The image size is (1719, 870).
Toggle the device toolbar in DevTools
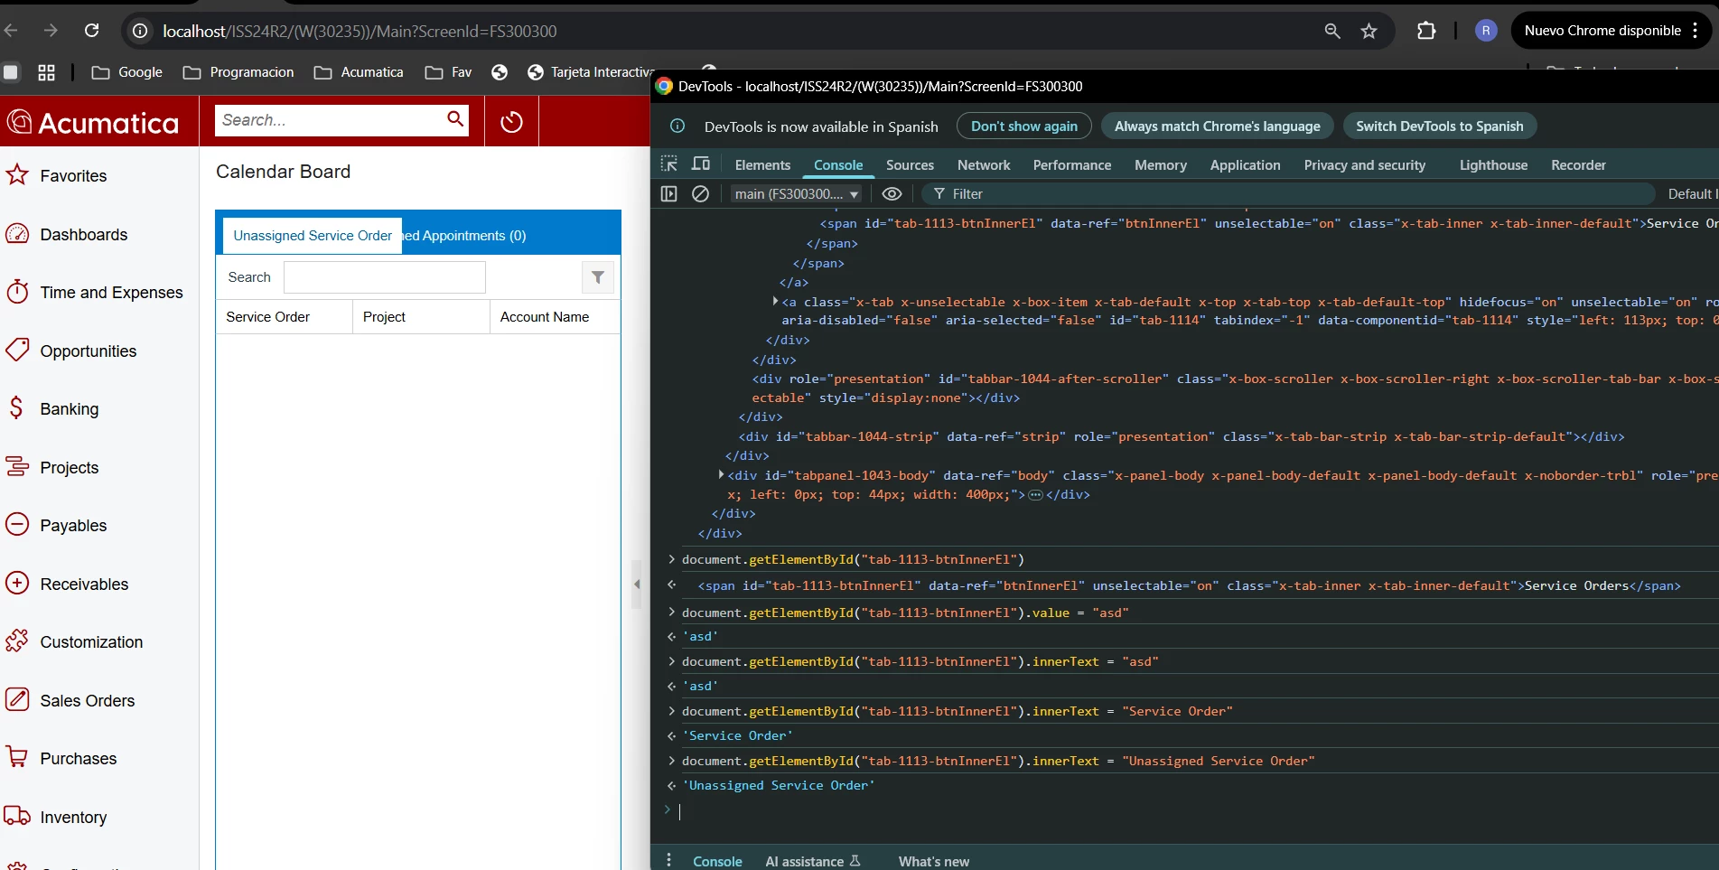[701, 164]
